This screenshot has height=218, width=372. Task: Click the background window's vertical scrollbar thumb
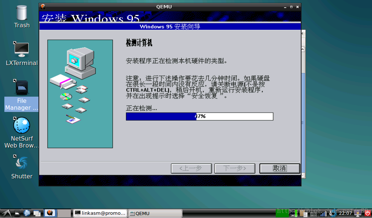point(303,123)
